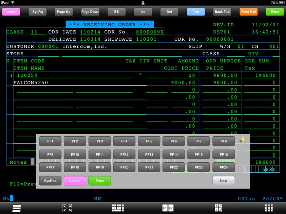Select the PF16 function key
The height and width of the screenshot is (214, 286).
[223, 155]
